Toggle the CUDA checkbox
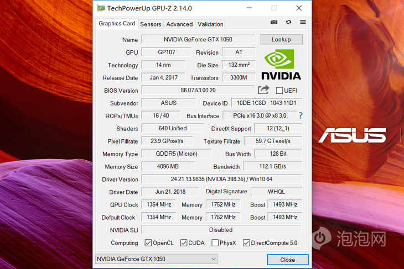This screenshot has width=404, height=269. coord(184,243)
